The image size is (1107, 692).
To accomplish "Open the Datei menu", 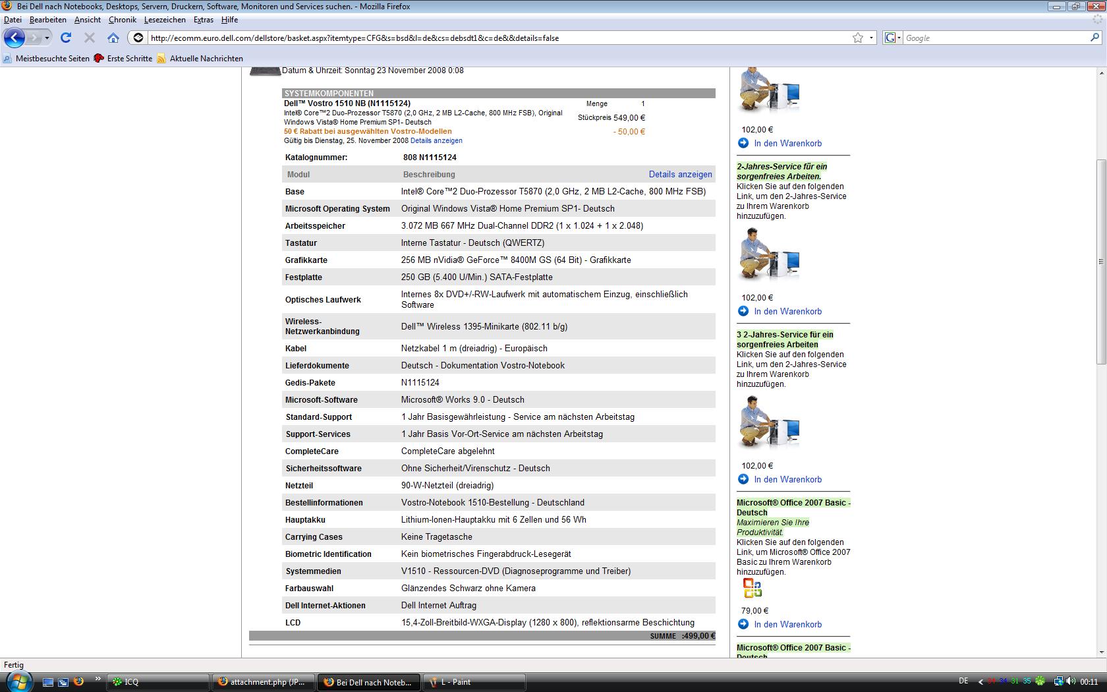I will click(13, 20).
